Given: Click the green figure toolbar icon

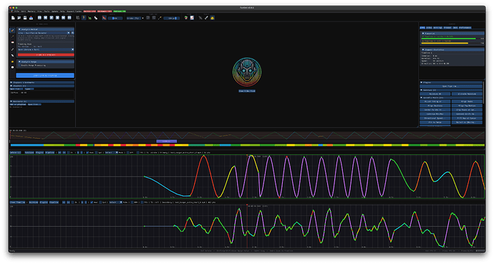Looking at the screenshot, I should tap(89, 19).
